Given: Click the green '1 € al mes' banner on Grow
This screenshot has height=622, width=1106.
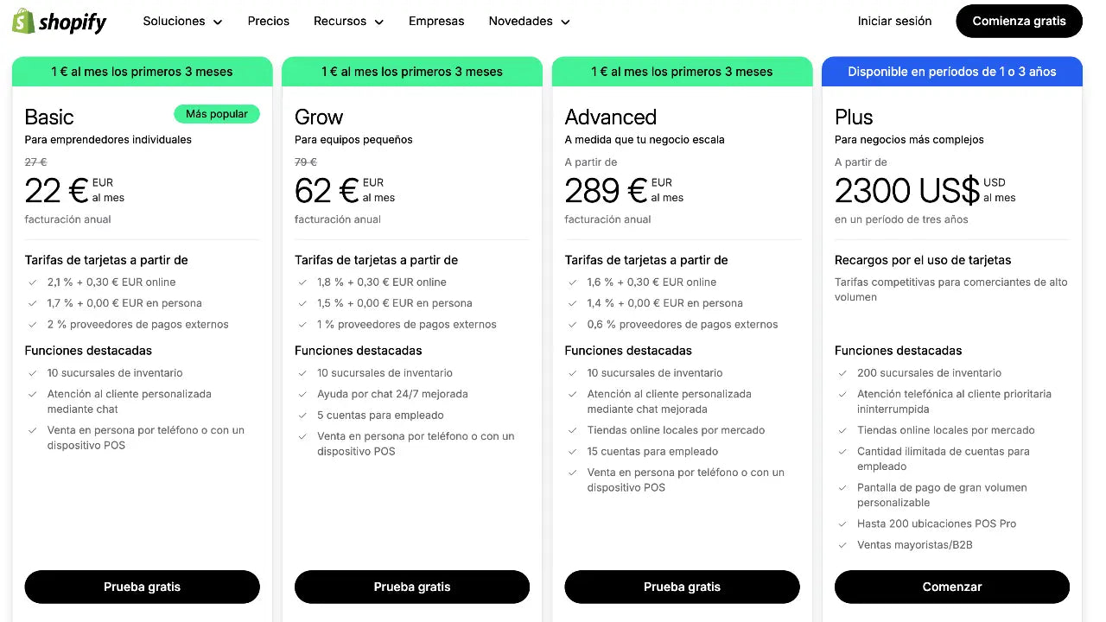Looking at the screenshot, I should click(x=412, y=72).
